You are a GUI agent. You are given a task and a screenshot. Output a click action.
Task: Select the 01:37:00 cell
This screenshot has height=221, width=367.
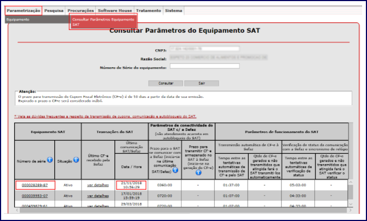pos(231,185)
